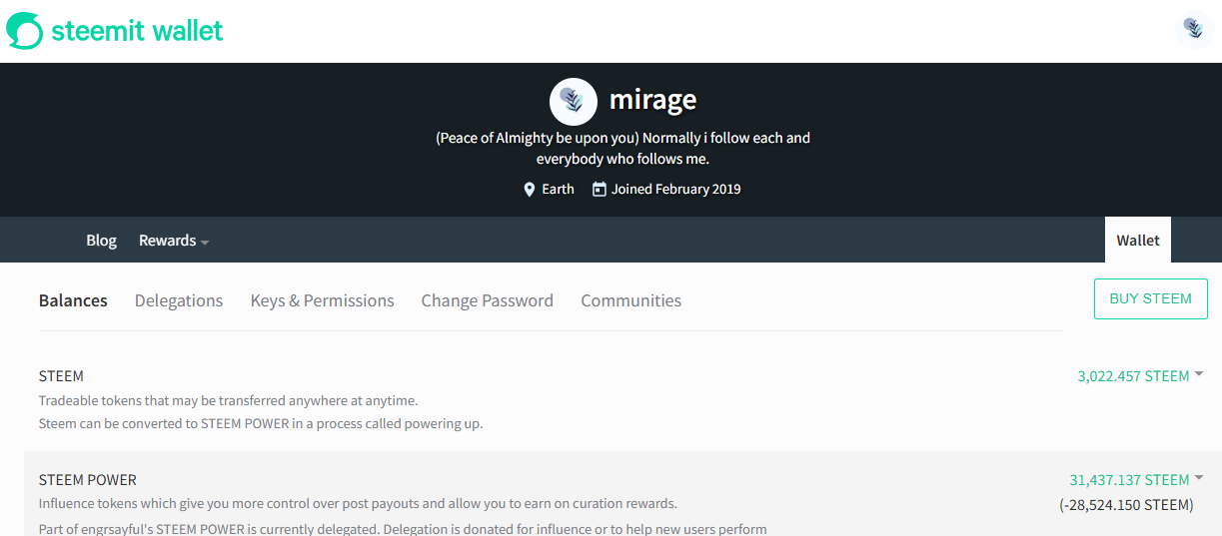Click the Steemit speech-bubble logo icon
Viewport: 1222px width, 536px height.
25,31
